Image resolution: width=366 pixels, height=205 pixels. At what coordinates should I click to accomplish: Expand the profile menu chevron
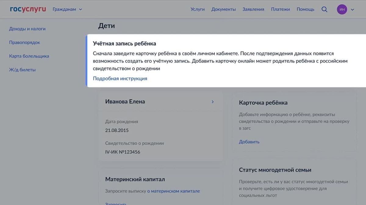point(353,9)
